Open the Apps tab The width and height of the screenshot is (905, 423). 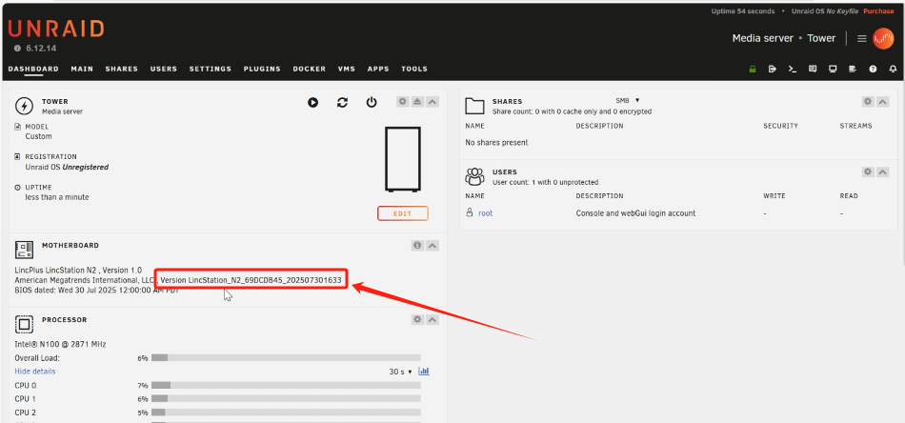(x=378, y=69)
